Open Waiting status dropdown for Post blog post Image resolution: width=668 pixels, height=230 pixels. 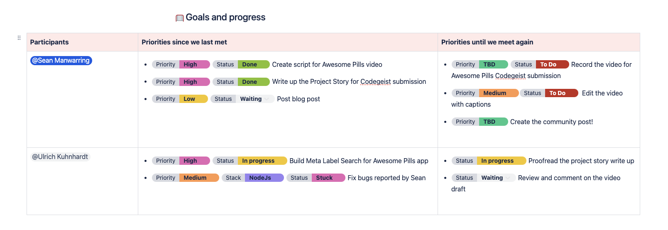tap(267, 99)
